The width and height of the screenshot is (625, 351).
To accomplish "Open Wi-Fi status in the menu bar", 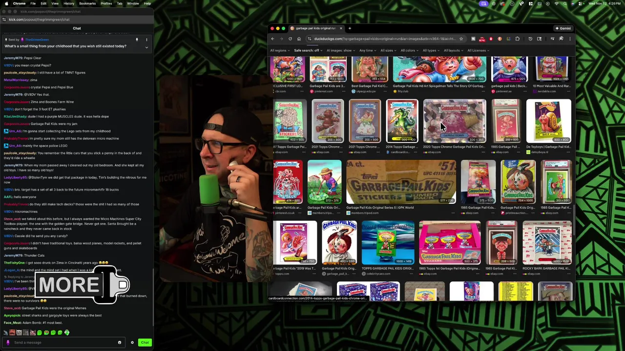I will point(556,3).
